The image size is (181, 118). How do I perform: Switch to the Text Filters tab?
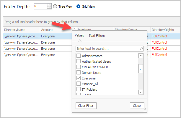(x=97, y=36)
